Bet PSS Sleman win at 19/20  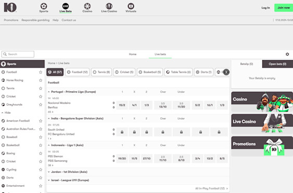tap(122, 159)
